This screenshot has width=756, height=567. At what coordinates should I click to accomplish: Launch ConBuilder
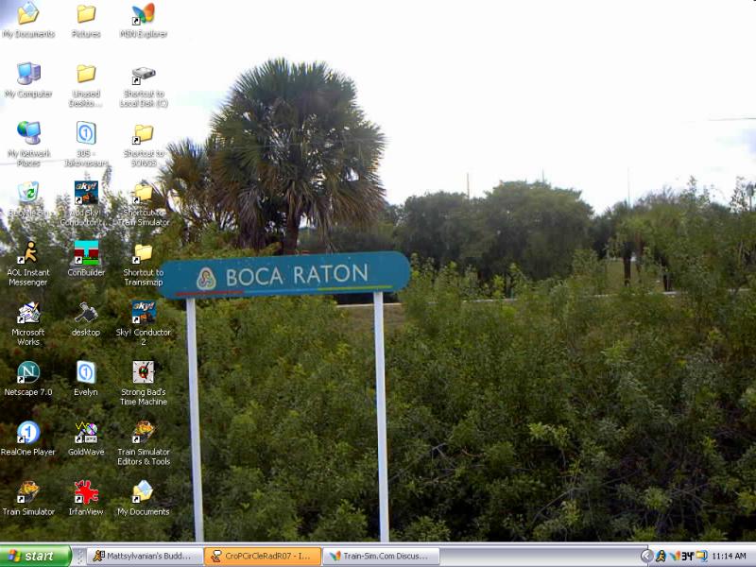point(86,258)
